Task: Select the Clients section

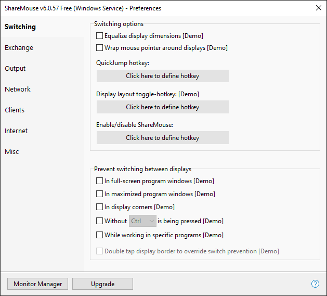Action: [x=15, y=110]
